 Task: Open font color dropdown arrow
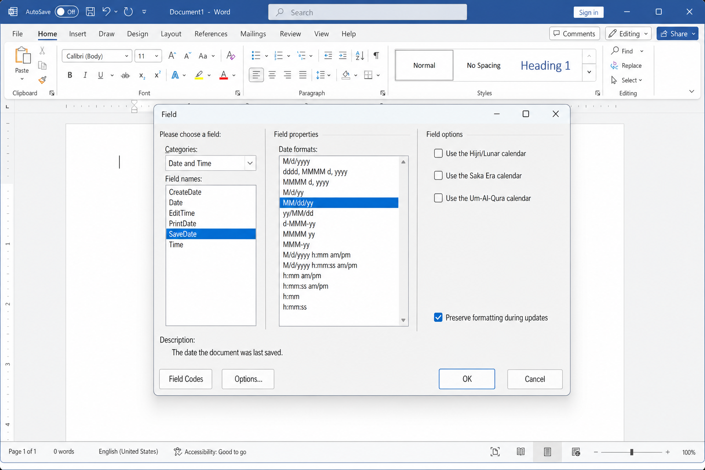(234, 75)
